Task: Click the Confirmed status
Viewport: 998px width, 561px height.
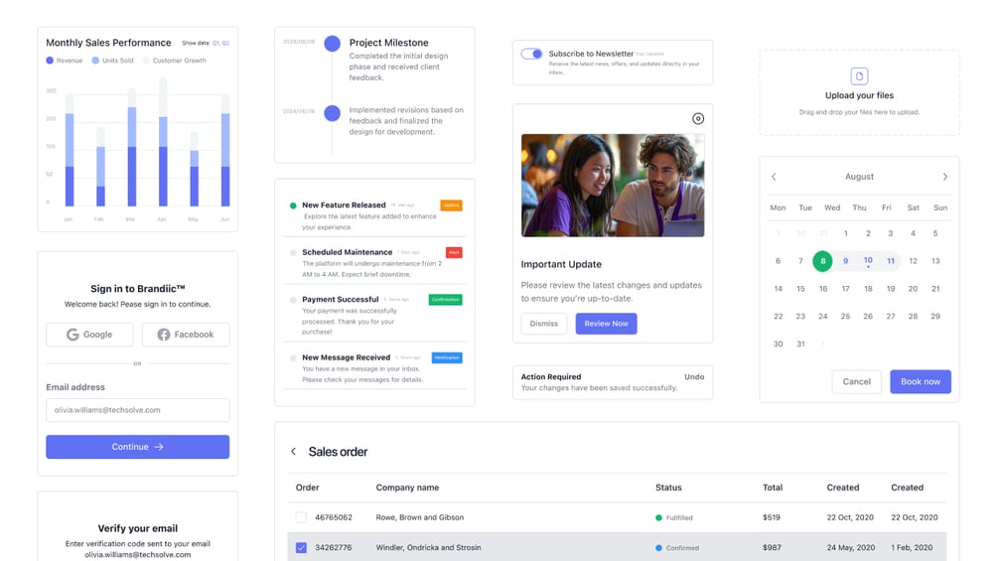Action: point(677,548)
